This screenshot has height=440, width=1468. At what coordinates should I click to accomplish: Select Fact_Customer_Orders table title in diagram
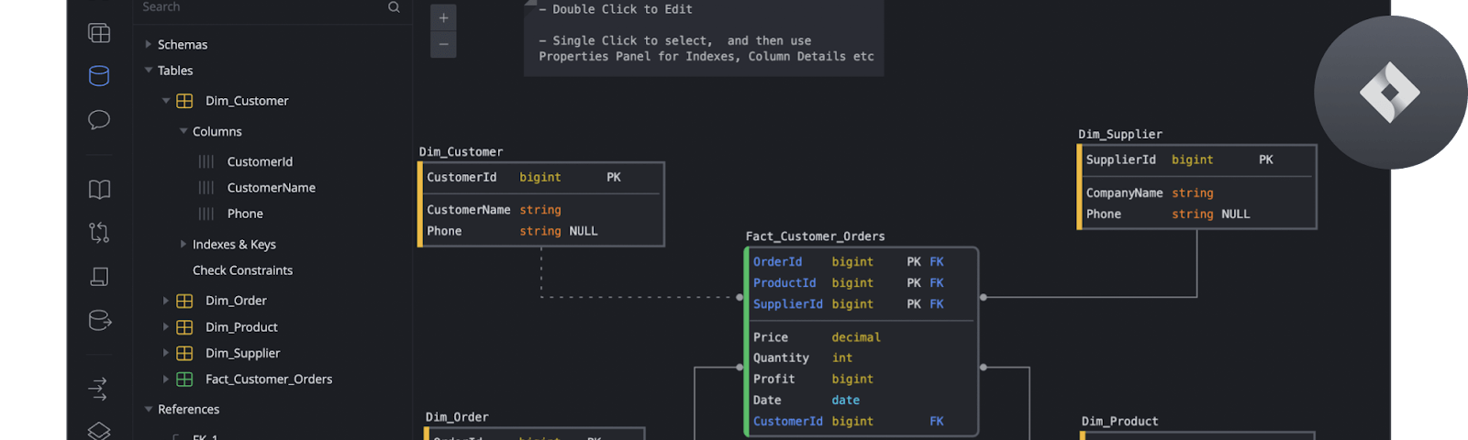coord(815,236)
